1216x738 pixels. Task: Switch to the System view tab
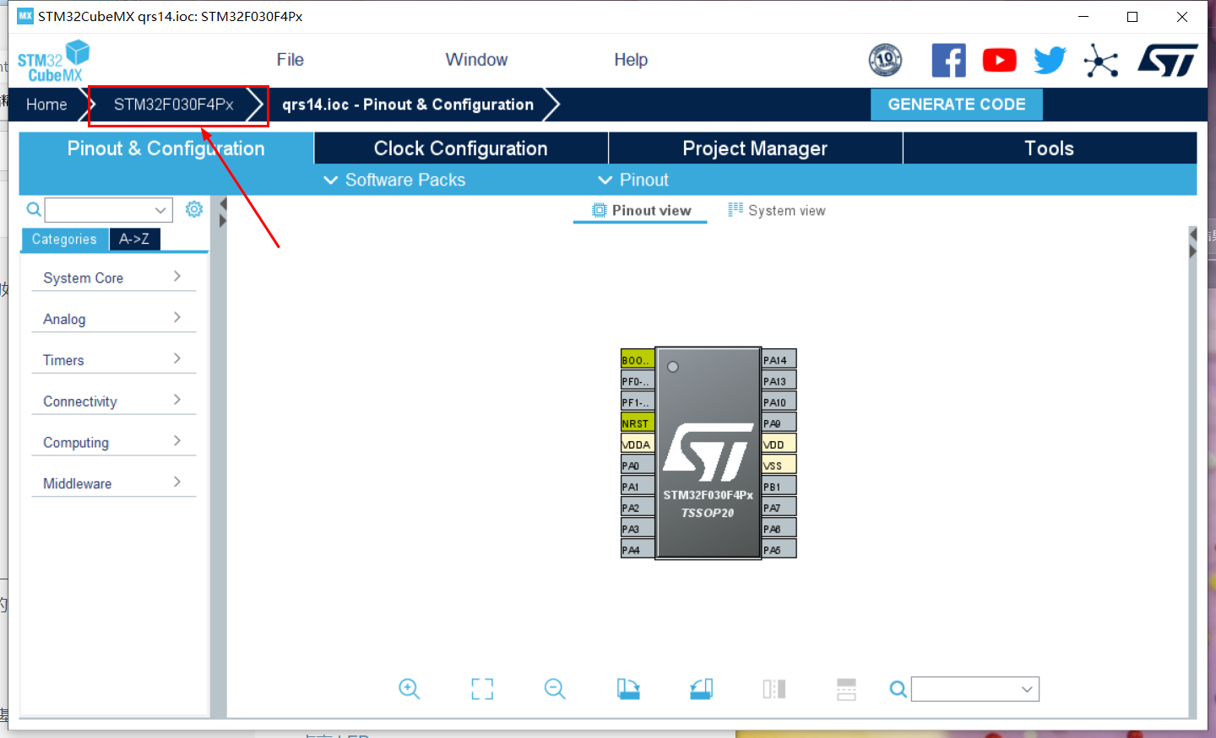777,210
